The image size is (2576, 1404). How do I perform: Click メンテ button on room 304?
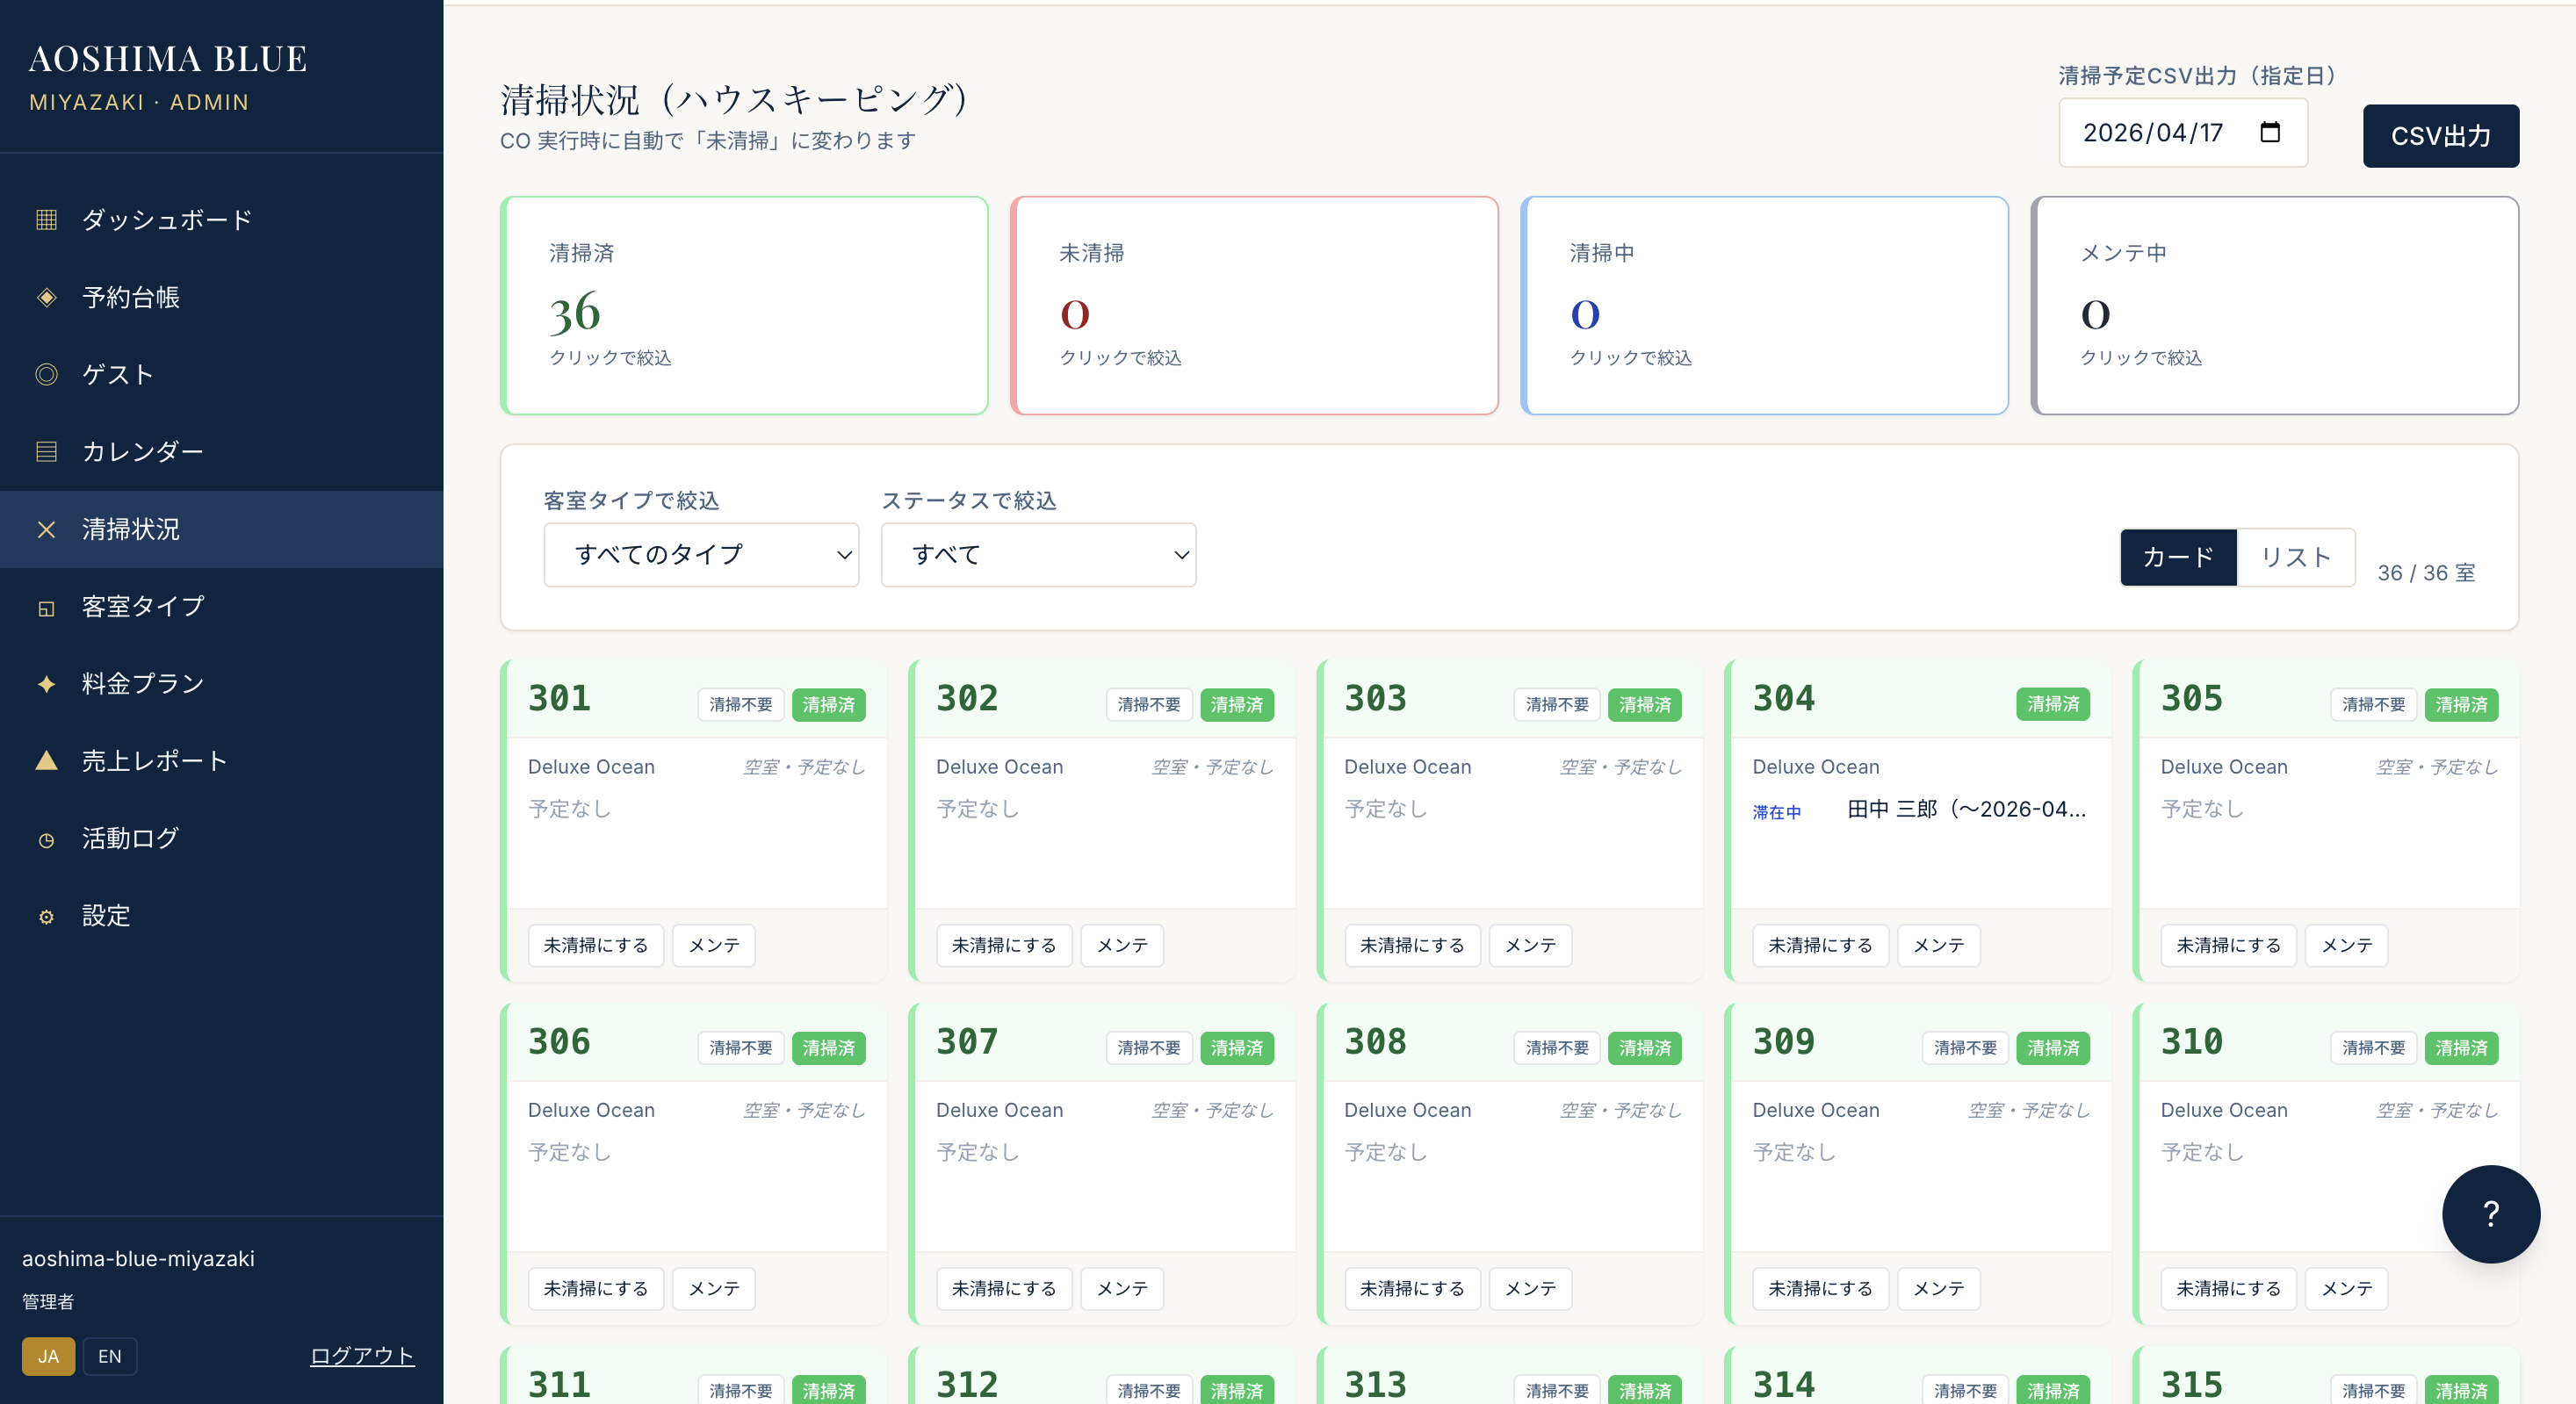click(x=1938, y=945)
